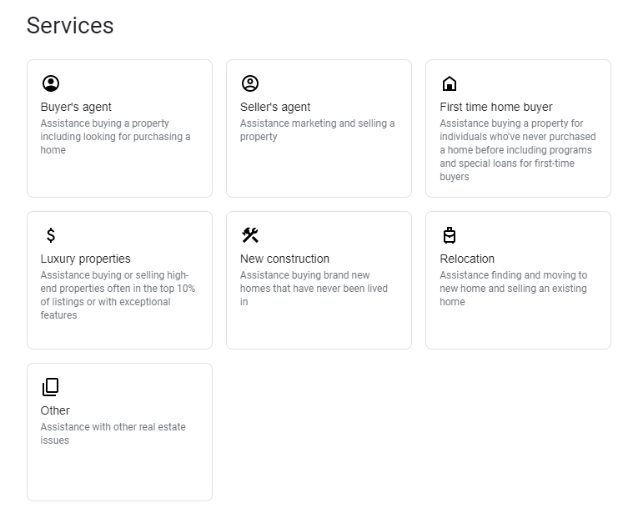Click the First time home buyer house icon
Viewport: 623px width, 513px height.
click(450, 83)
